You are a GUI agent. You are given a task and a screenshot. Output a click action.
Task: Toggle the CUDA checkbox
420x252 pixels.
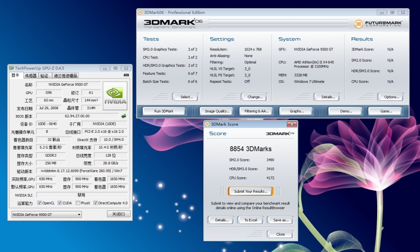point(60,203)
